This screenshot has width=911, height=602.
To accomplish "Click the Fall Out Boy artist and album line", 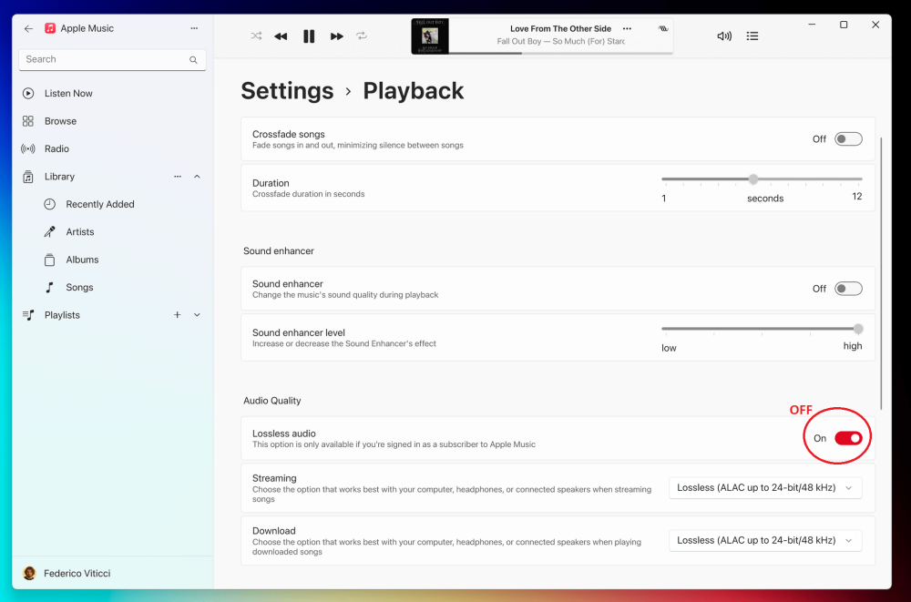I will tap(560, 41).
